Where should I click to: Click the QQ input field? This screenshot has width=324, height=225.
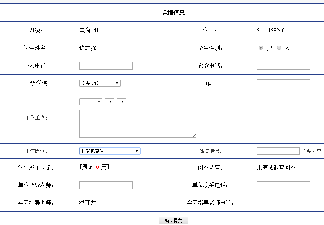(283, 83)
